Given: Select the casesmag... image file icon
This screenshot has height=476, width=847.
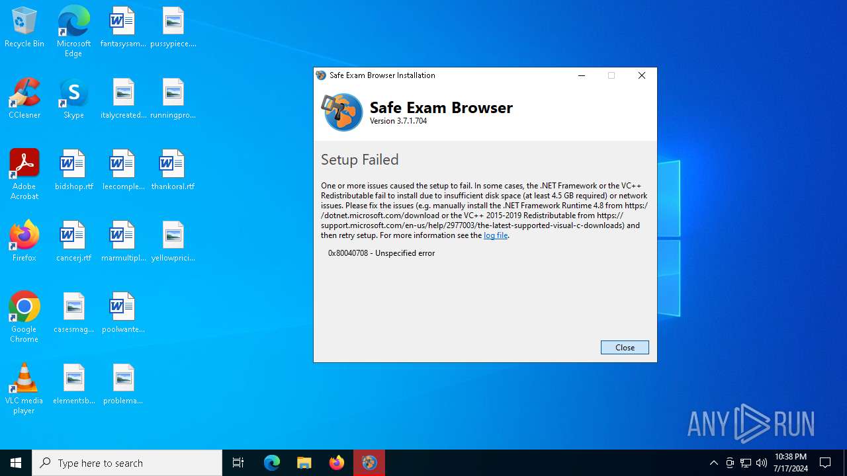Looking at the screenshot, I should 73,313.
